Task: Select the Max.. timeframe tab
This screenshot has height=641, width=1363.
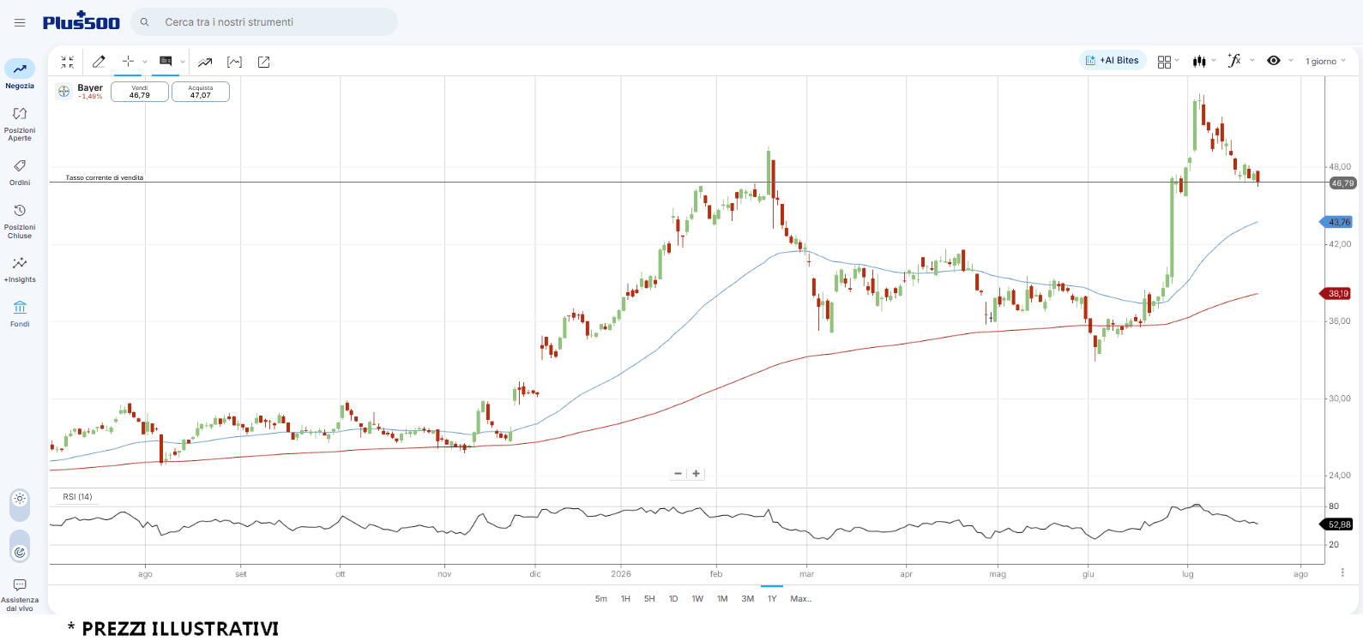Action: pos(801,599)
